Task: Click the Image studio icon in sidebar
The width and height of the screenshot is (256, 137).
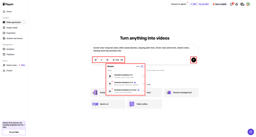Action: (x=4, y=28)
